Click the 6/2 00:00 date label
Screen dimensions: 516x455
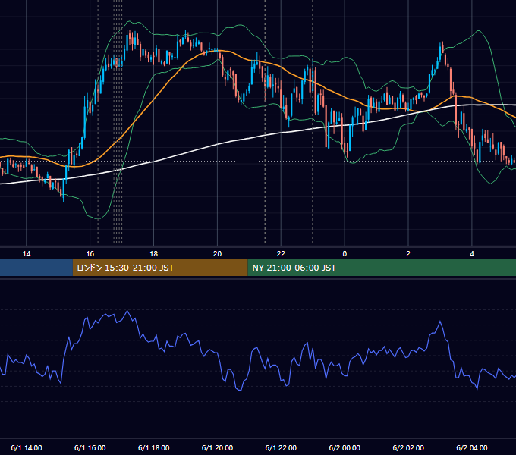click(x=345, y=447)
